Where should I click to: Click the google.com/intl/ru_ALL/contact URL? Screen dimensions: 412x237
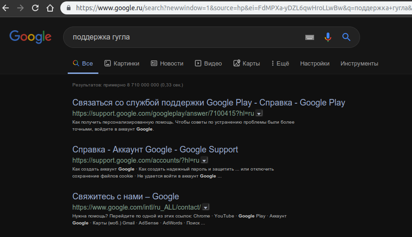coord(136,207)
